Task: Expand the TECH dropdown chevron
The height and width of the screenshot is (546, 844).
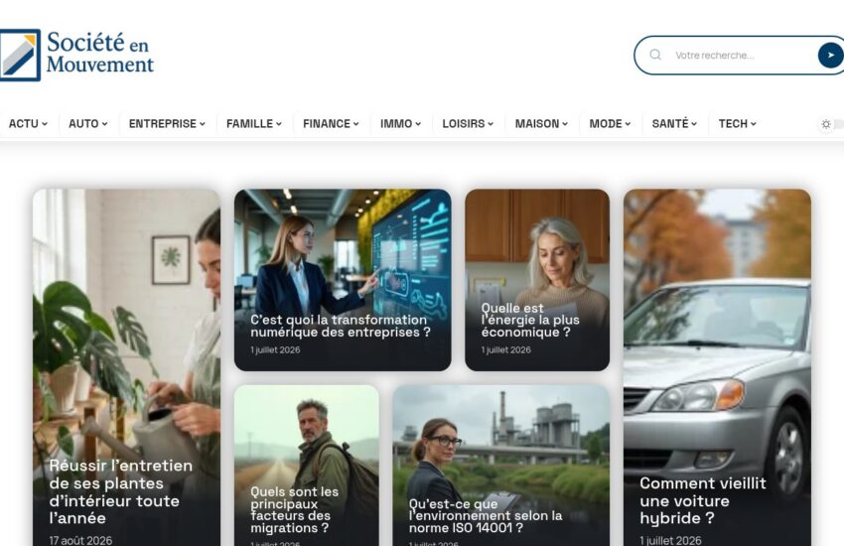Action: point(753,124)
